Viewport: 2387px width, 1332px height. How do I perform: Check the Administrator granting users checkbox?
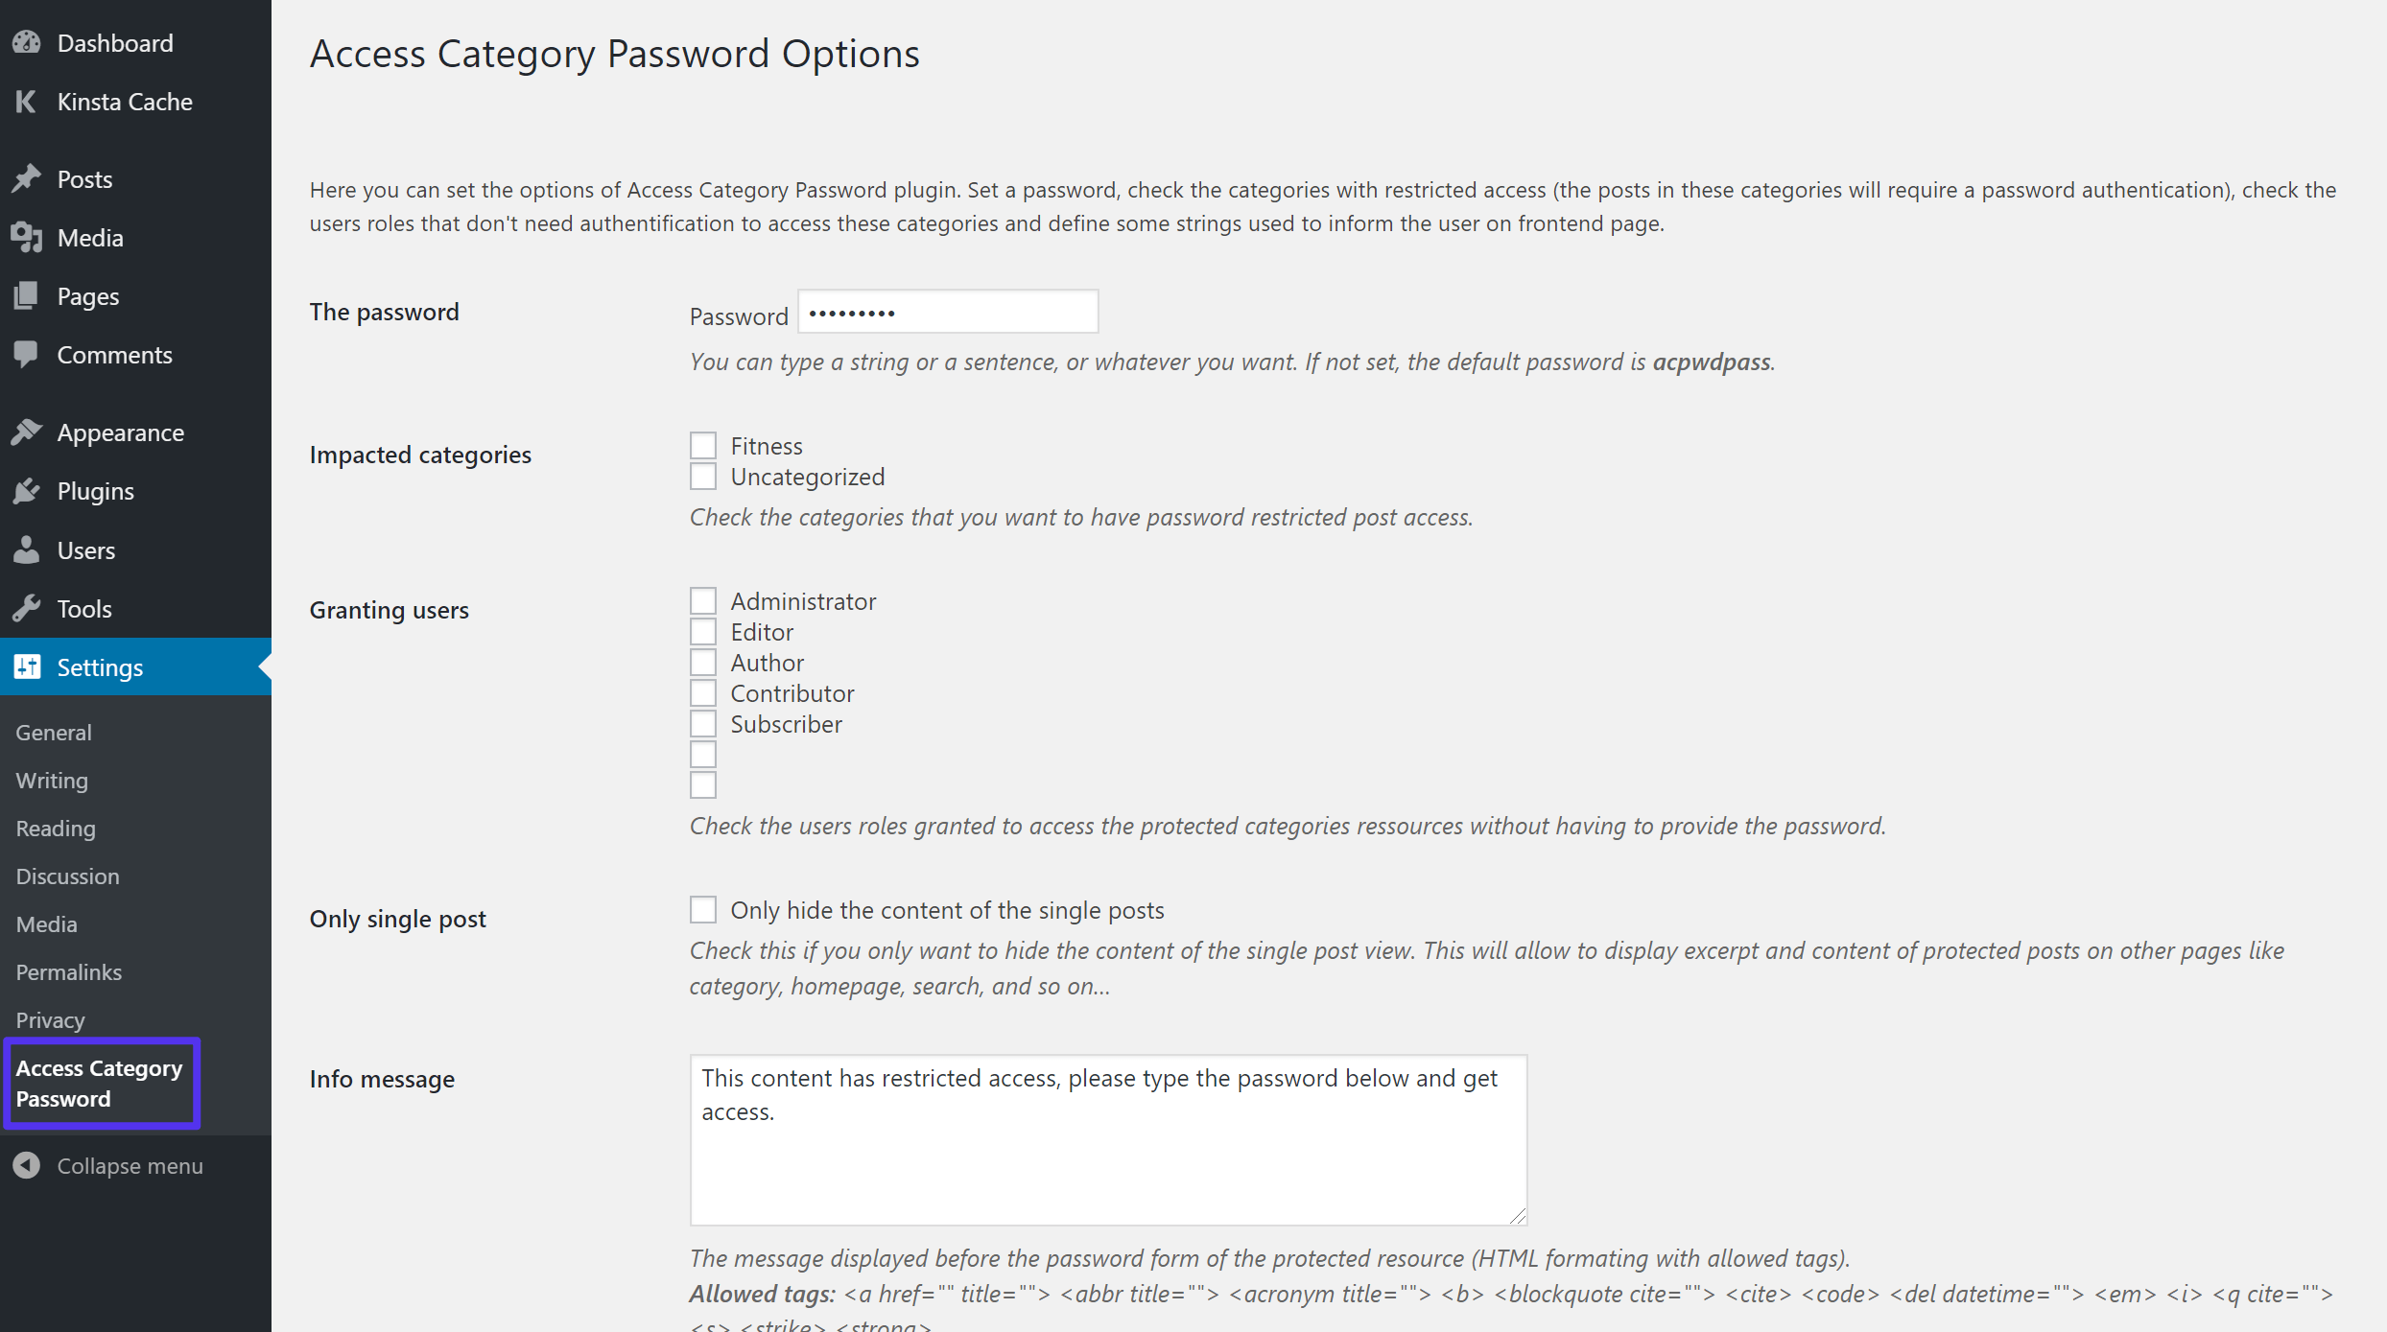(701, 601)
